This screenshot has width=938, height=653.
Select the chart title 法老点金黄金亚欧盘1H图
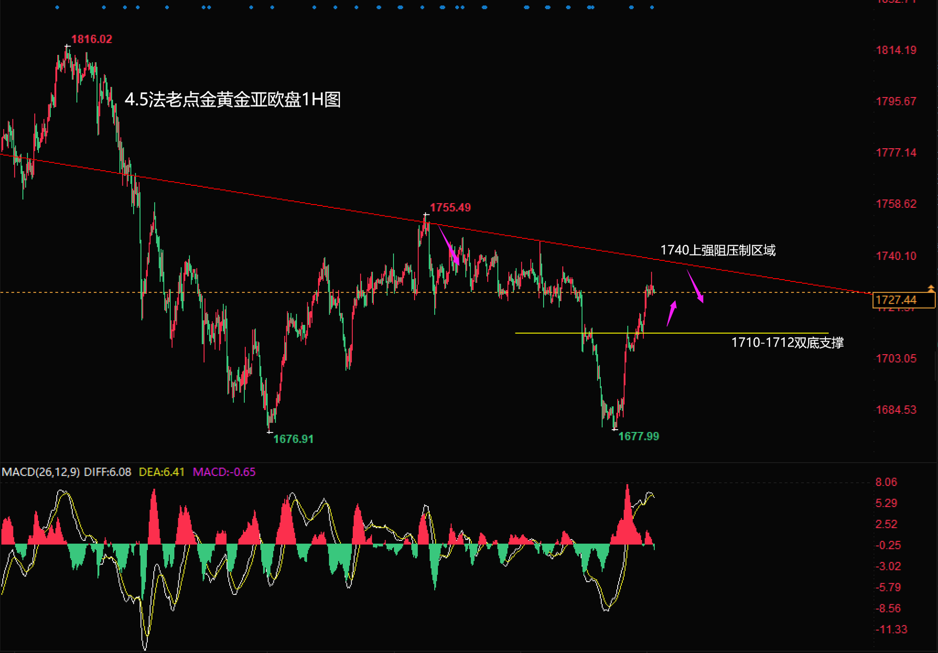coord(233,99)
